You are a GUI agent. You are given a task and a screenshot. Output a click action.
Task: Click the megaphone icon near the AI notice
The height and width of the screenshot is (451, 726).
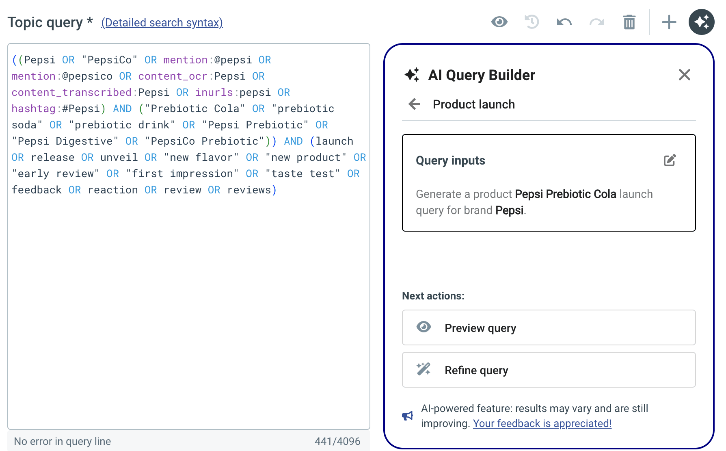coord(407,416)
